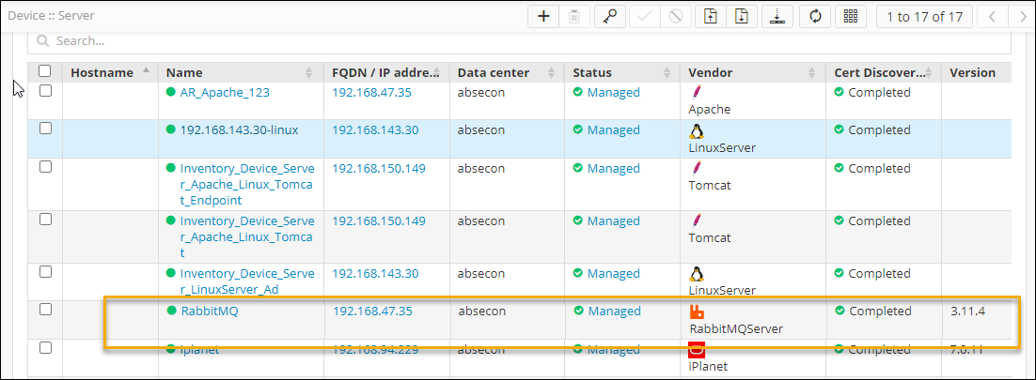Sort by the Status column header

pos(622,72)
